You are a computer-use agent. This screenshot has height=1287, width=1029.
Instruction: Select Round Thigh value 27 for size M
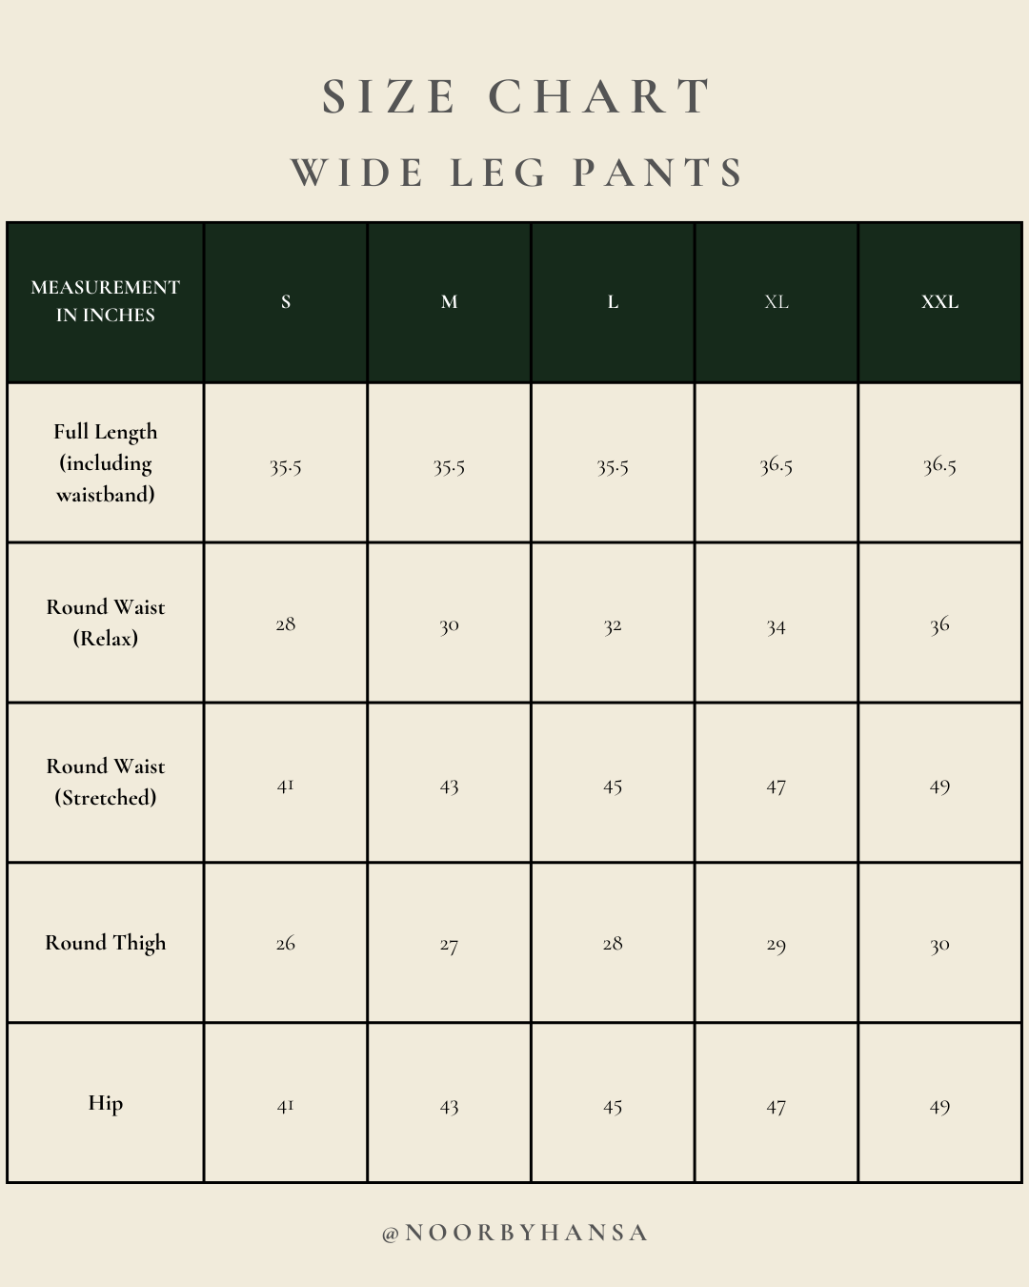tap(450, 945)
